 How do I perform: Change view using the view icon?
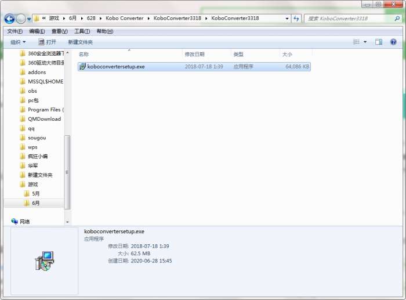tap(357, 42)
